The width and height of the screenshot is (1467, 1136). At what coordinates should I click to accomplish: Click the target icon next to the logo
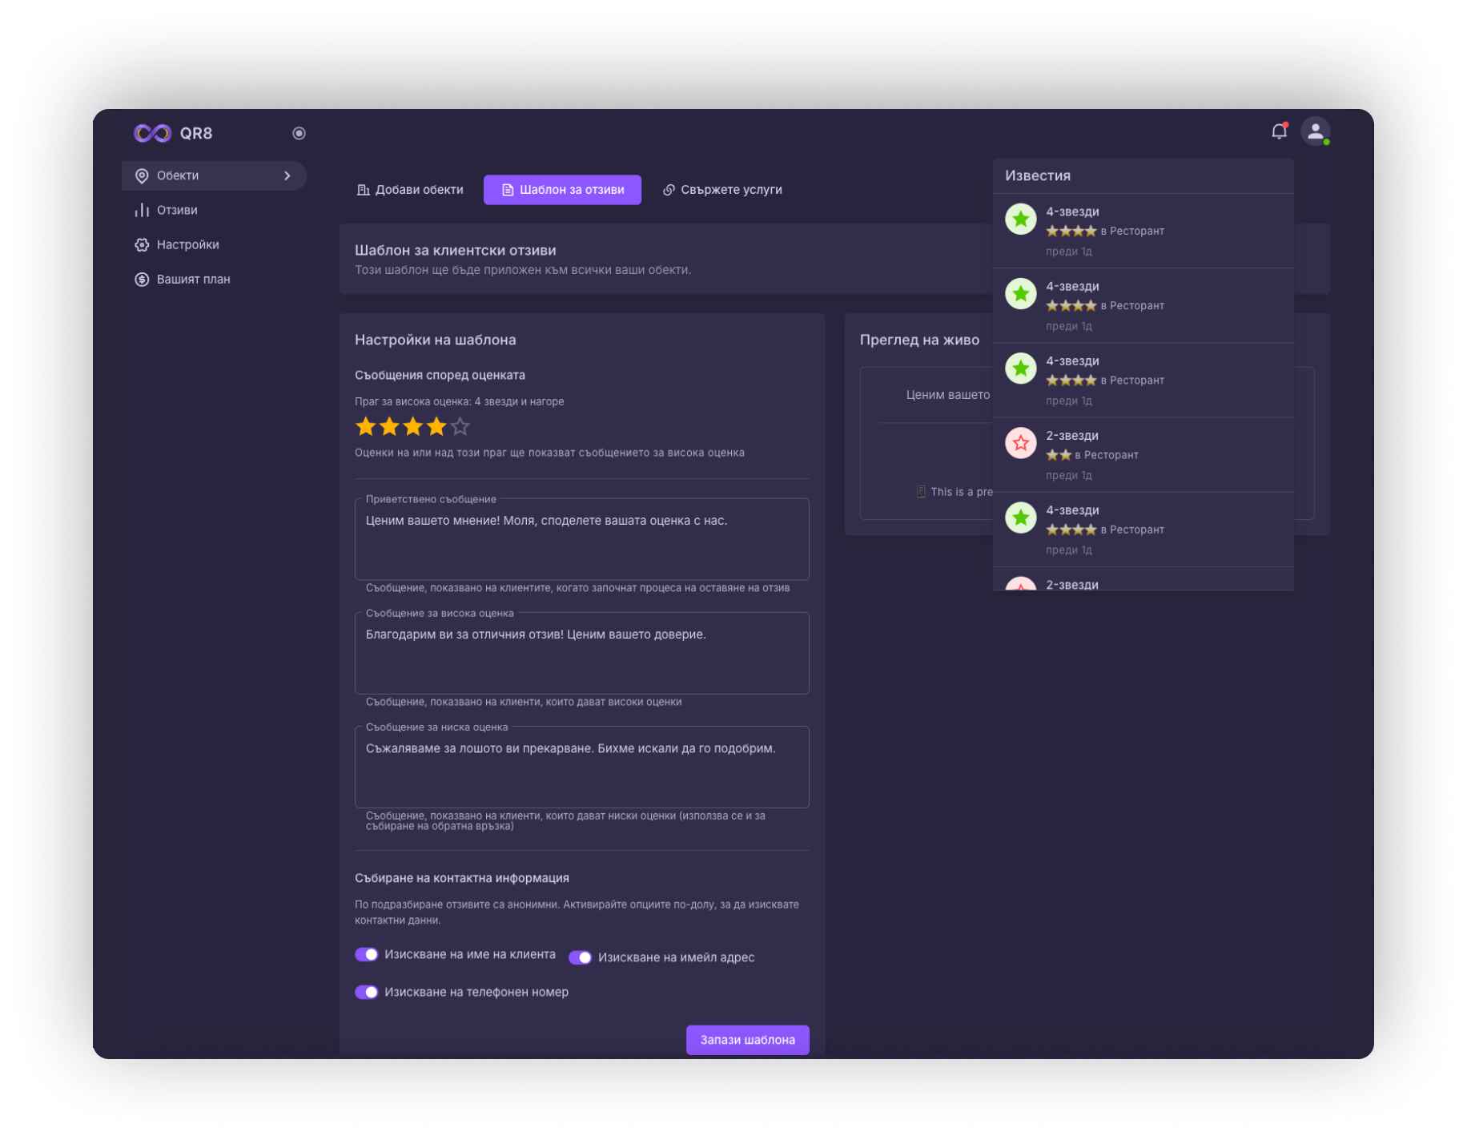[x=299, y=132]
